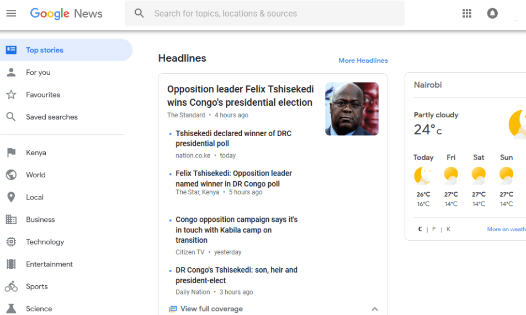Open the Google apps grid
The height and width of the screenshot is (315, 526).
466,13
